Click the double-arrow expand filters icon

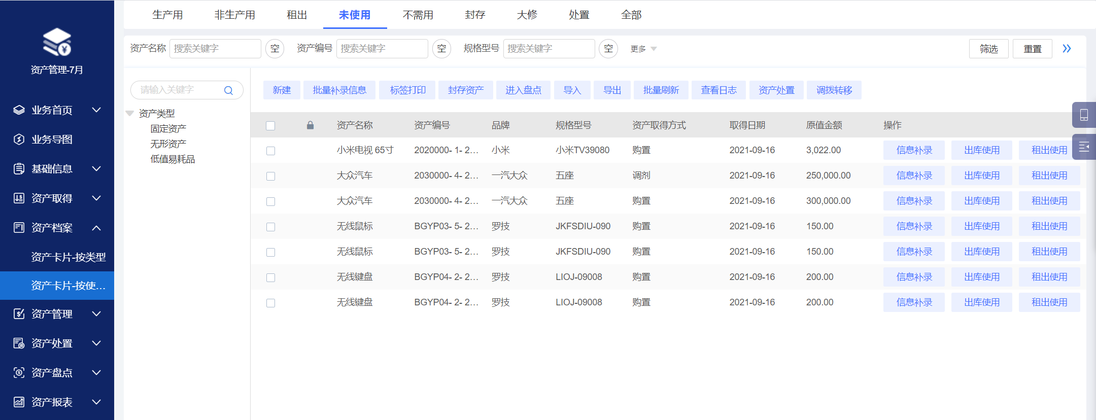pyautogui.click(x=1067, y=49)
